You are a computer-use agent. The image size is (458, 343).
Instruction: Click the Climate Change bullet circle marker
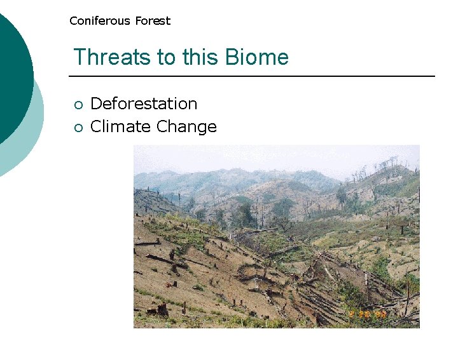pos(79,128)
